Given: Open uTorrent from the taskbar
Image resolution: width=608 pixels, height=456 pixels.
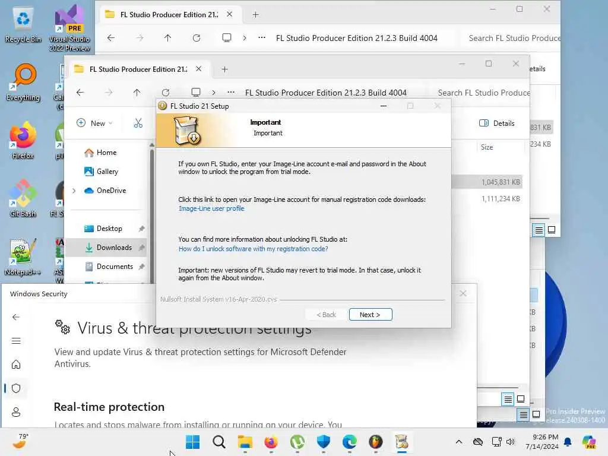Looking at the screenshot, I should point(297,442).
